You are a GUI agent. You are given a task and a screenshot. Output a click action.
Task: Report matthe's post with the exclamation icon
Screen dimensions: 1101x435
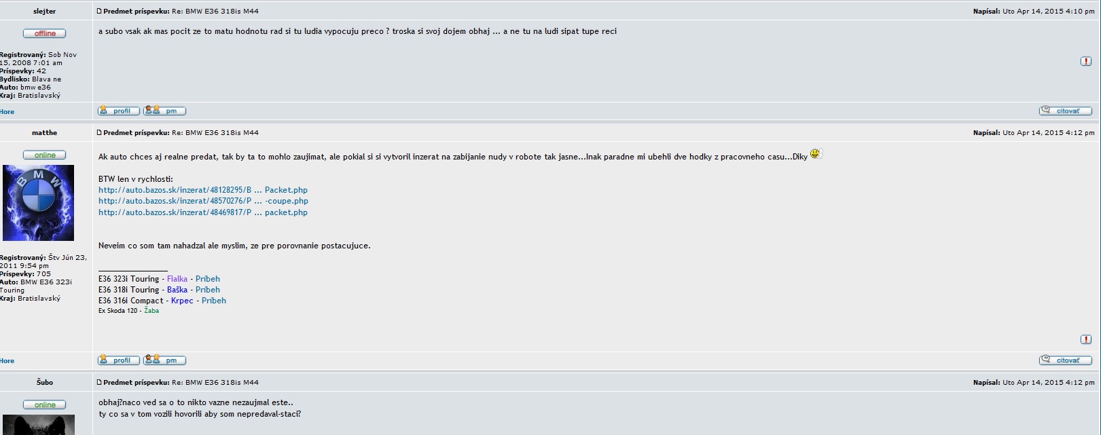coord(1085,339)
